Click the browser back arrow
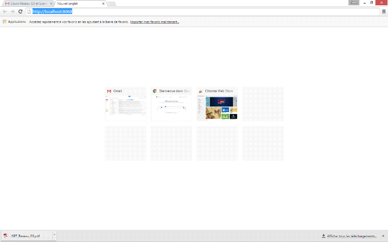The width and height of the screenshot is (388, 242). tap(5, 12)
